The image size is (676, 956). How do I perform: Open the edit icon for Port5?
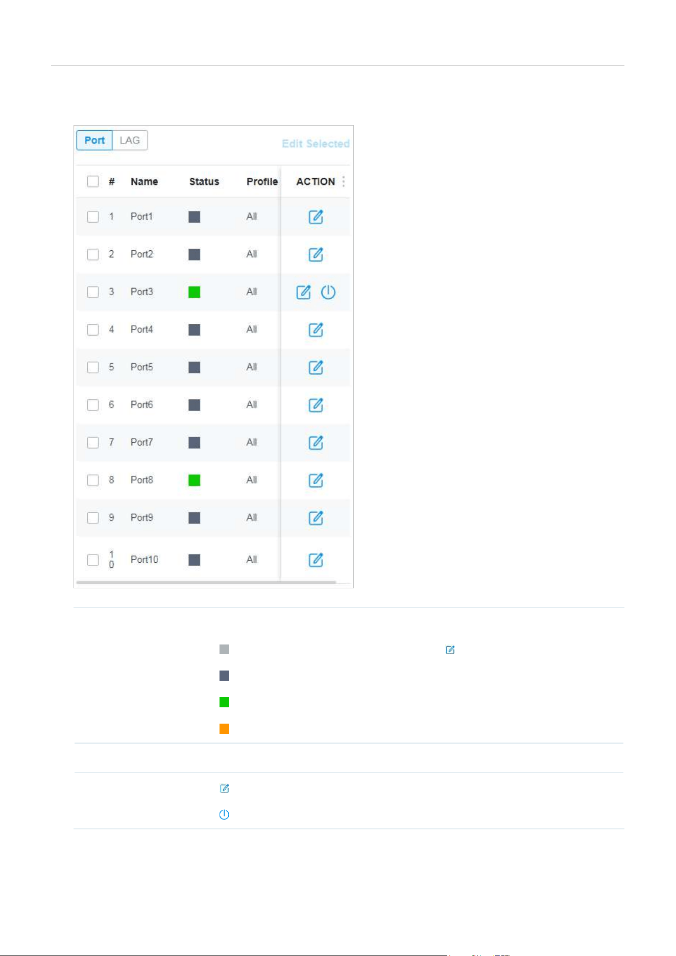tap(316, 367)
